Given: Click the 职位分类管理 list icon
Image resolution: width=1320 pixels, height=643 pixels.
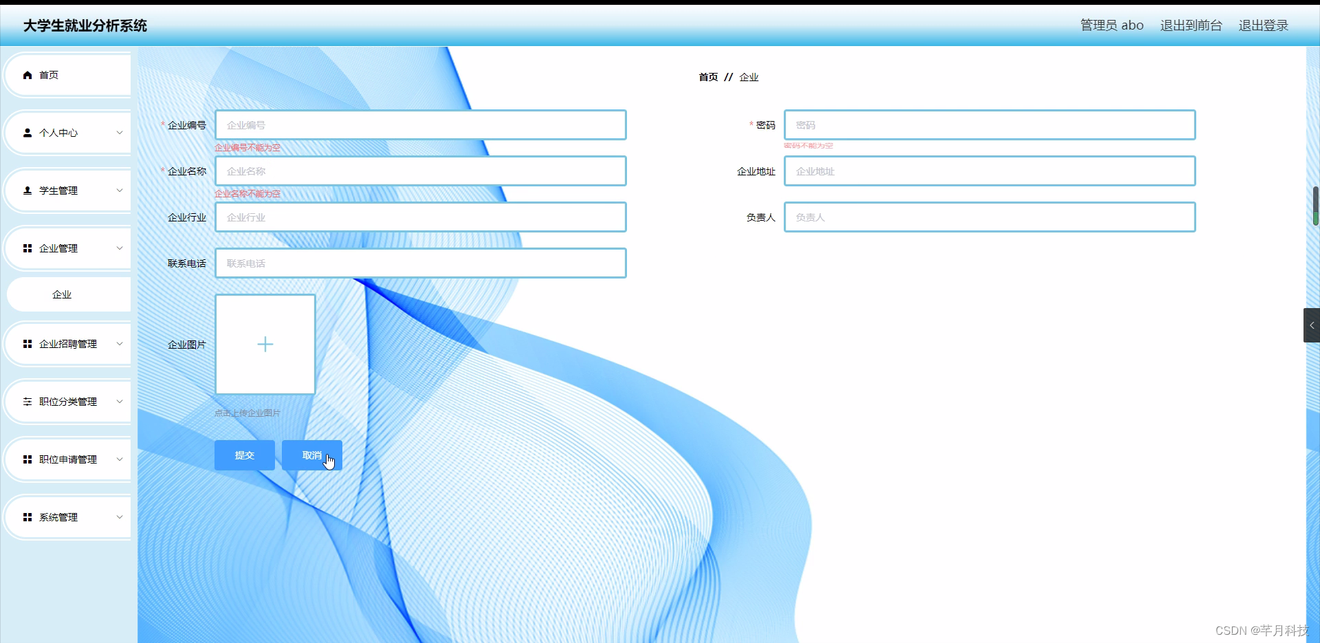Looking at the screenshot, I should pos(27,402).
